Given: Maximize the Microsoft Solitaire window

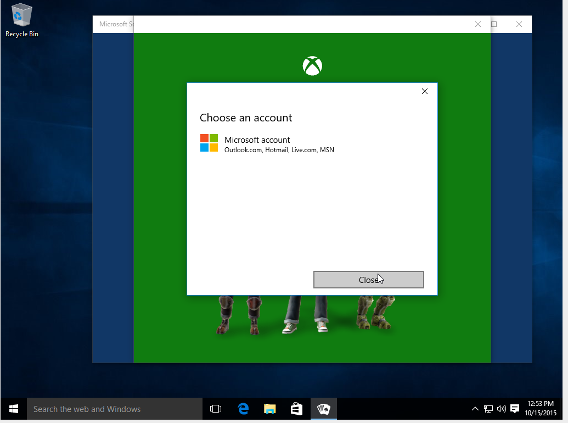Looking at the screenshot, I should 494,24.
